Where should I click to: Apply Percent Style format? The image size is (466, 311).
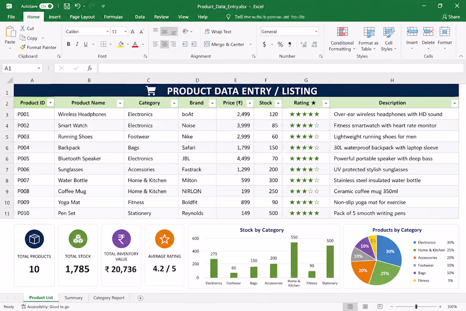click(x=280, y=45)
